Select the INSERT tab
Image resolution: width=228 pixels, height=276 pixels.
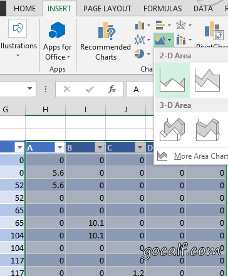click(x=60, y=9)
